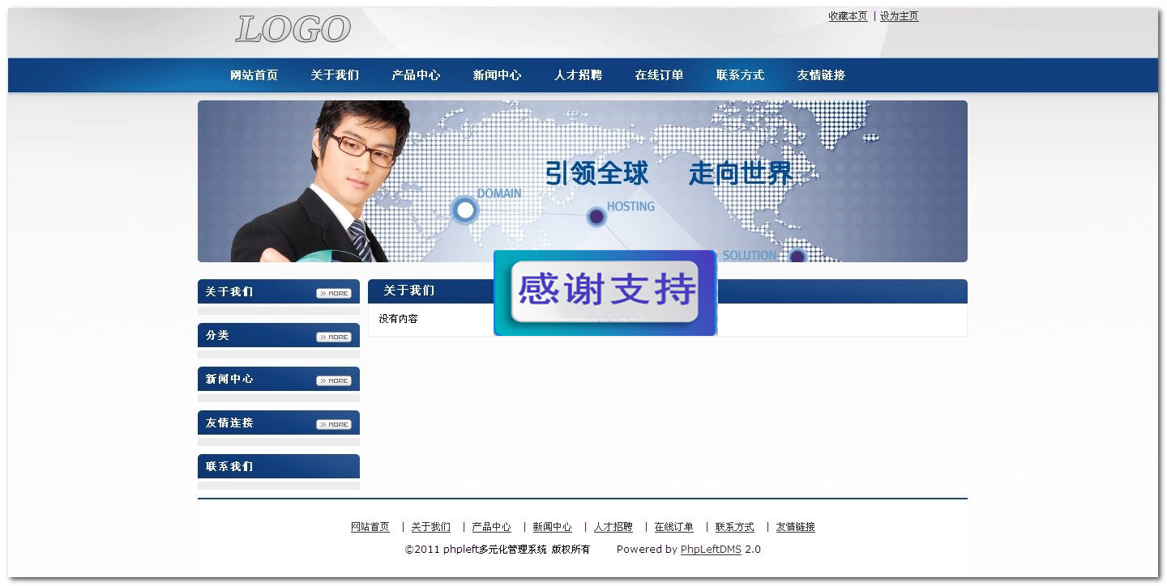The image size is (1167, 586).
Task: Click the 没有内容 text
Action: [399, 319]
